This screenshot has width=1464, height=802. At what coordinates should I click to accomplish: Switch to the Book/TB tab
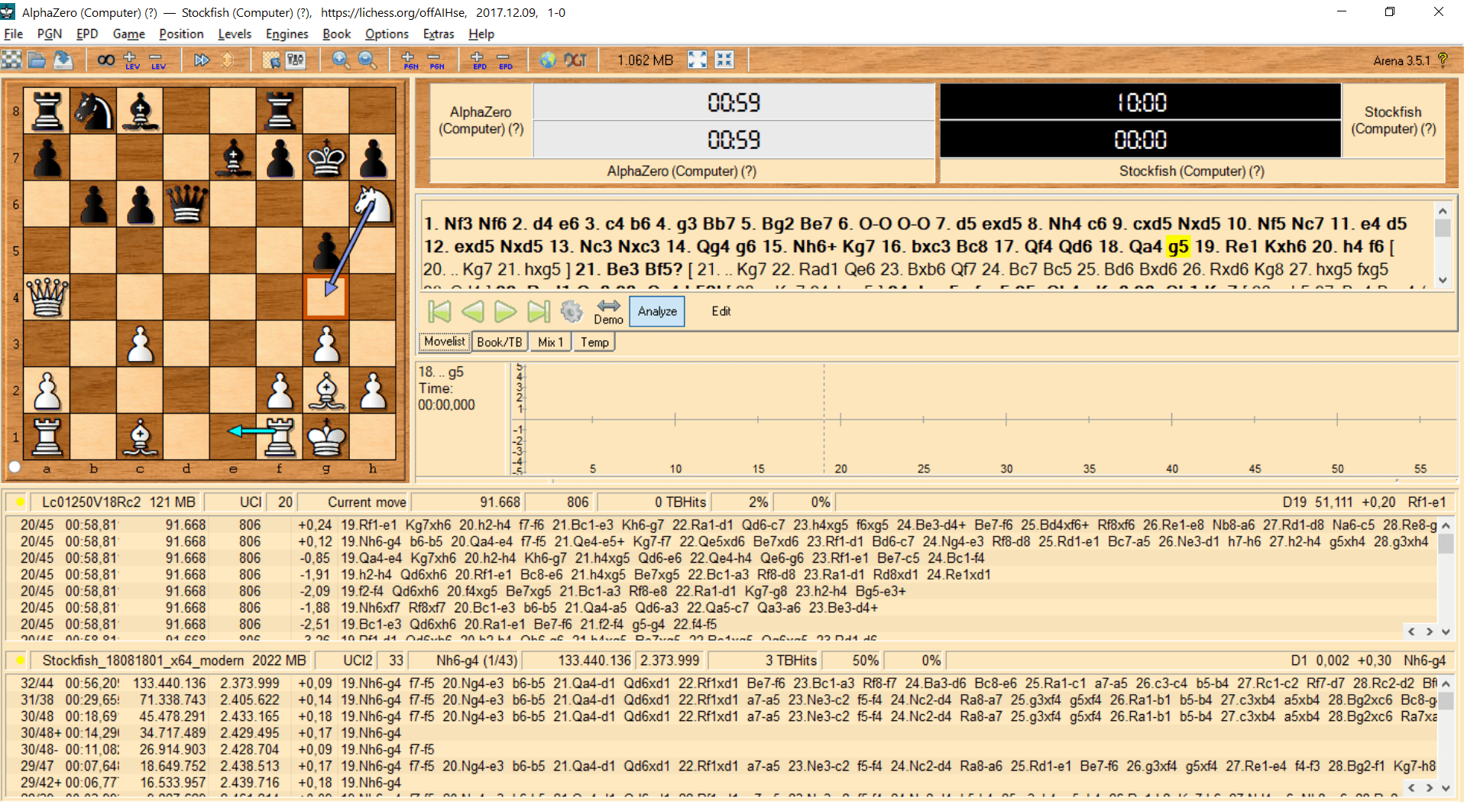click(500, 342)
